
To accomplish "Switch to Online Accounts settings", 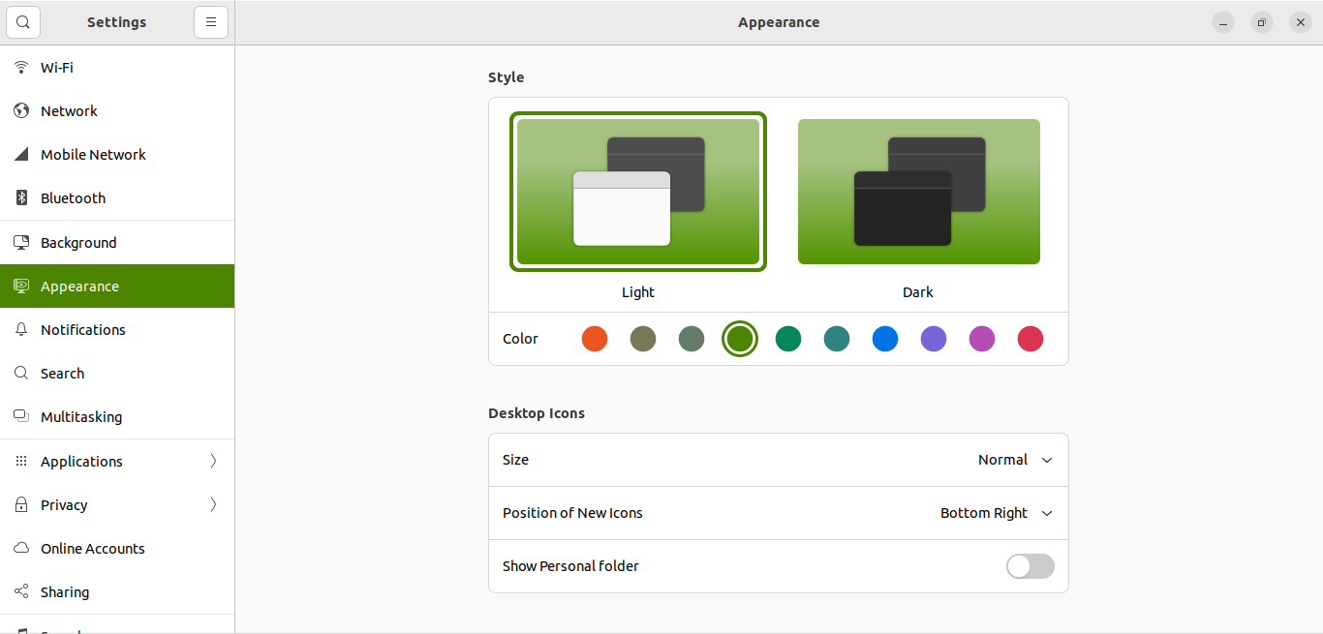I will click(93, 548).
